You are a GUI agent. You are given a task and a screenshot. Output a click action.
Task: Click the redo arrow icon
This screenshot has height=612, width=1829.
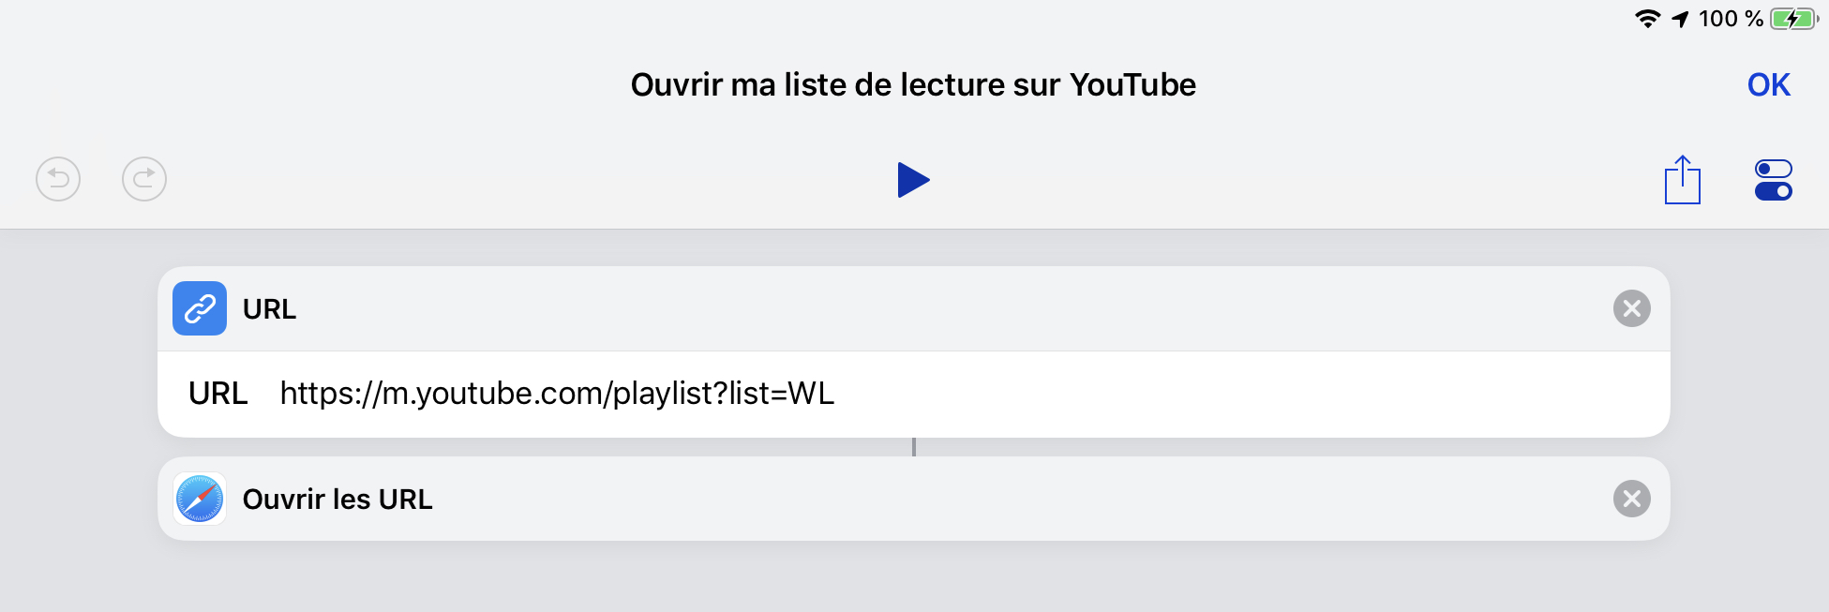142,179
